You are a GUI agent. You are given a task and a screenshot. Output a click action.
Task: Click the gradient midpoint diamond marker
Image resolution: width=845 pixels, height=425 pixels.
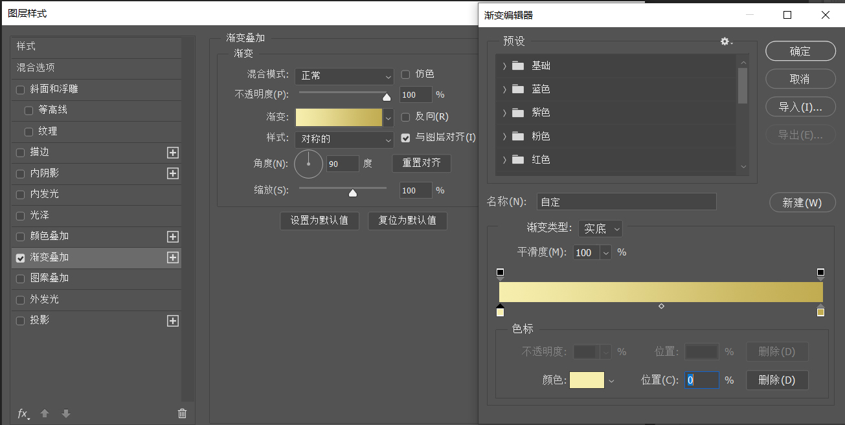tap(661, 306)
